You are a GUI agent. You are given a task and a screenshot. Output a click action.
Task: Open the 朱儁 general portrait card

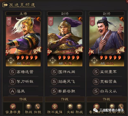(65, 42)
